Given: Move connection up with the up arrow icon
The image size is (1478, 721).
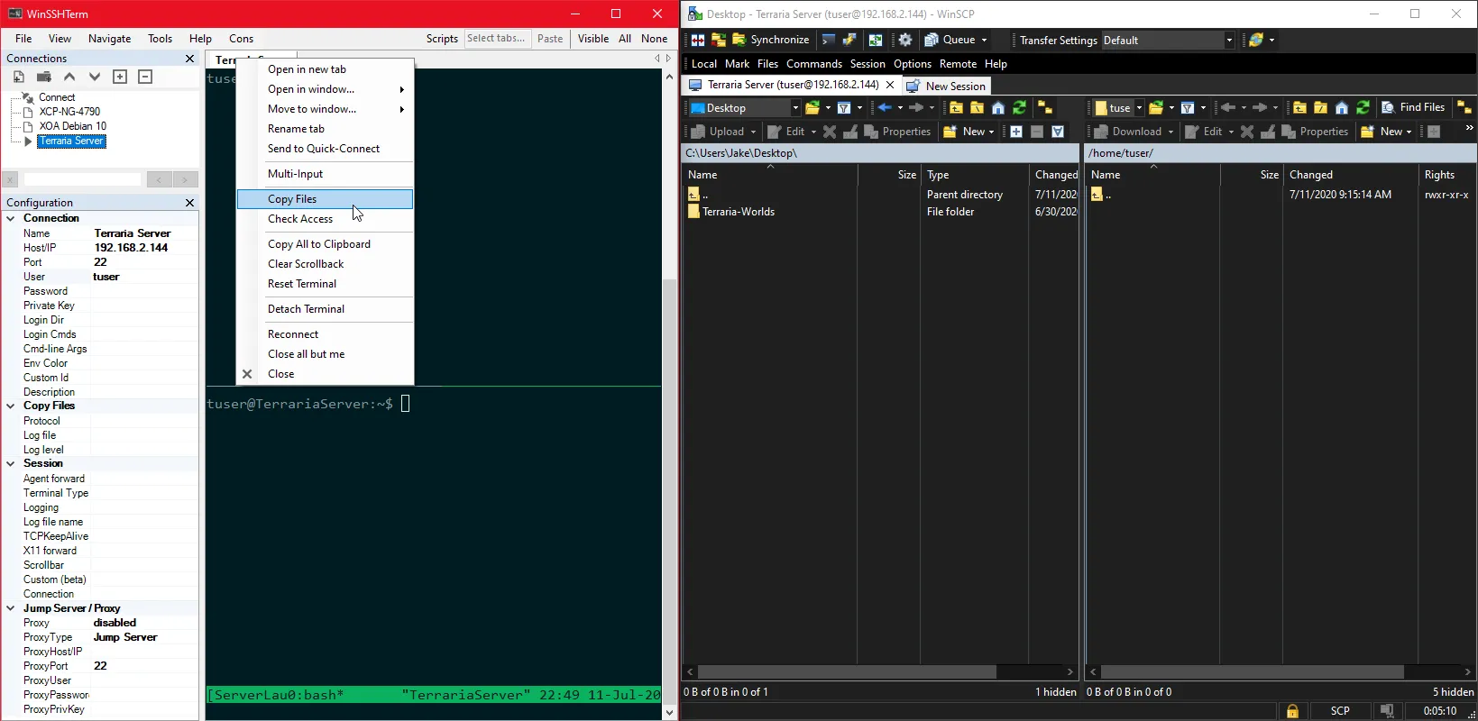Looking at the screenshot, I should (x=69, y=77).
